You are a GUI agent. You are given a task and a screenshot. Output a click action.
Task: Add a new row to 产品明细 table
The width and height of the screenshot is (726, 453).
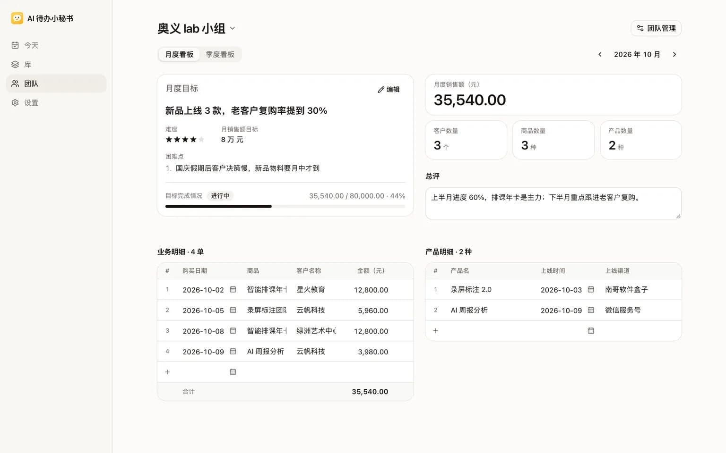pyautogui.click(x=436, y=331)
